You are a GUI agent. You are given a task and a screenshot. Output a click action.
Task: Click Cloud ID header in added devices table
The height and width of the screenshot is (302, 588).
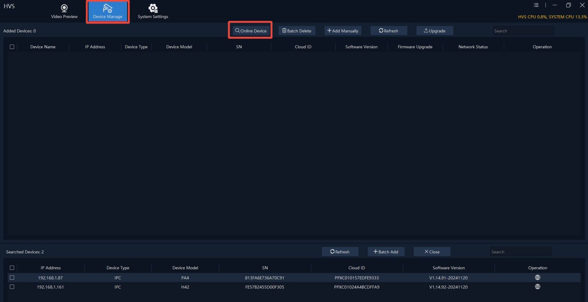pos(303,47)
